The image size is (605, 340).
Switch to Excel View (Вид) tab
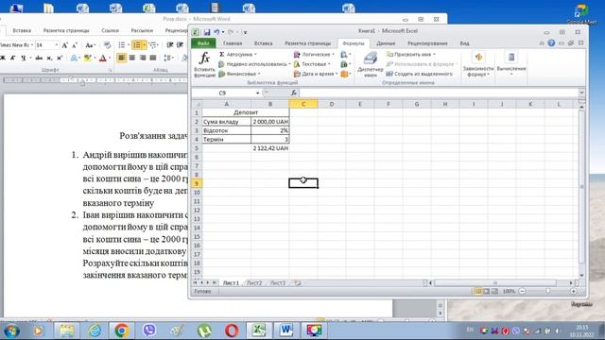click(464, 43)
